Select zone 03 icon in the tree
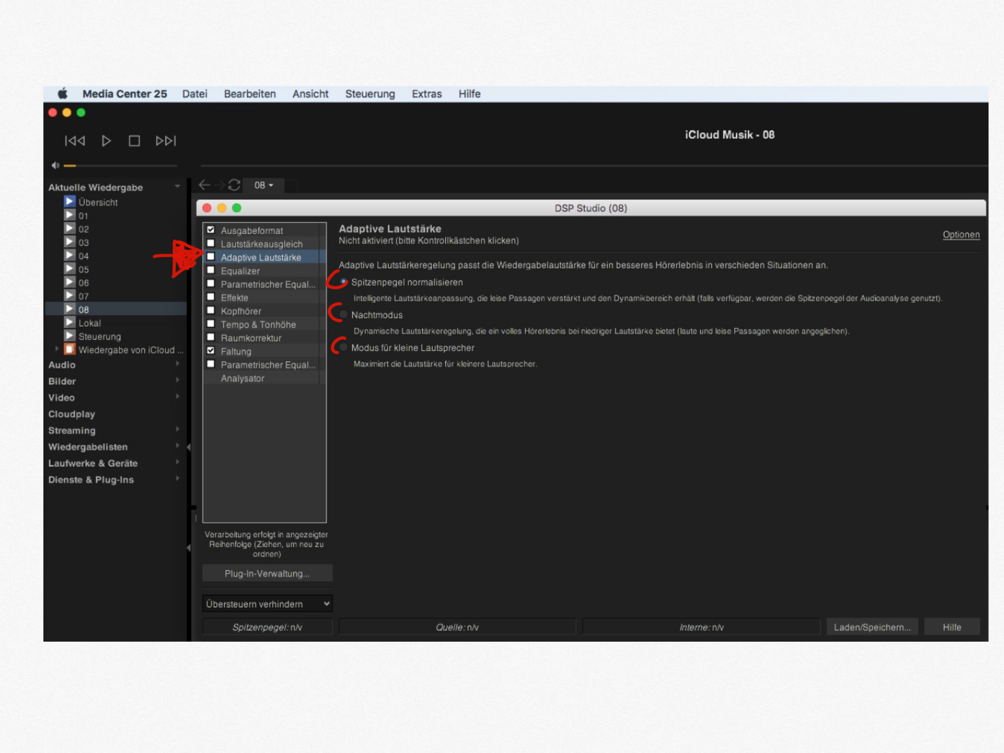Image resolution: width=1004 pixels, height=753 pixels. (x=69, y=242)
